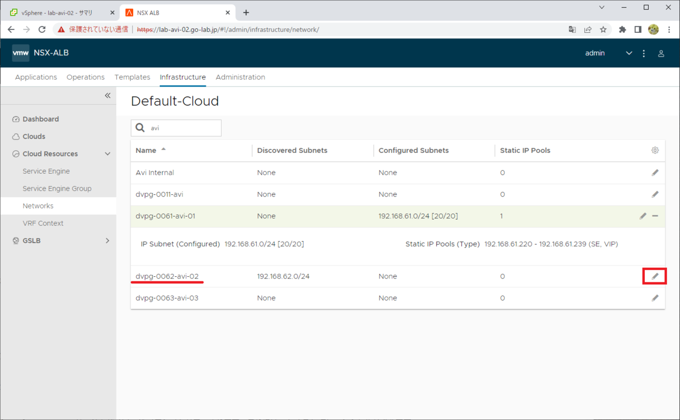
Task: Open the Templates tab
Action: (x=132, y=77)
